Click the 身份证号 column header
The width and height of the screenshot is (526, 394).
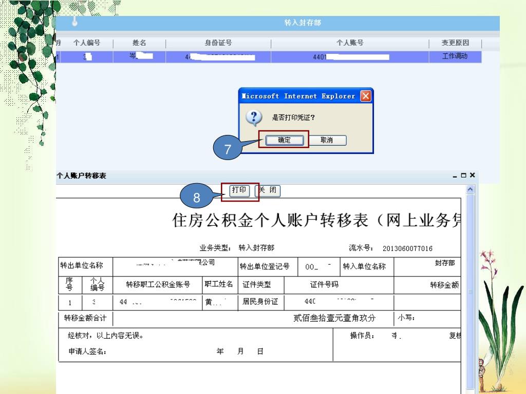tap(218, 43)
